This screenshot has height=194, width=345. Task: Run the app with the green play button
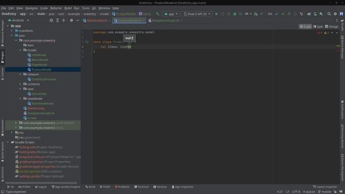tap(217, 14)
